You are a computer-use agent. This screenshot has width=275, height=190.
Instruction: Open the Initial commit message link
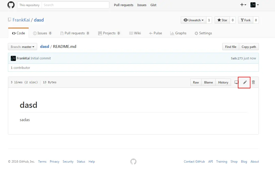(41, 58)
